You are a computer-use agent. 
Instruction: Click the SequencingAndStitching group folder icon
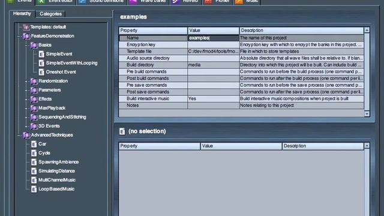click(x=34, y=117)
